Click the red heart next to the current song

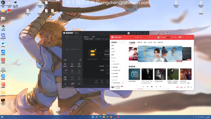coord(122,86)
